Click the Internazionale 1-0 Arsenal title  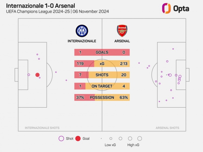(41, 6)
